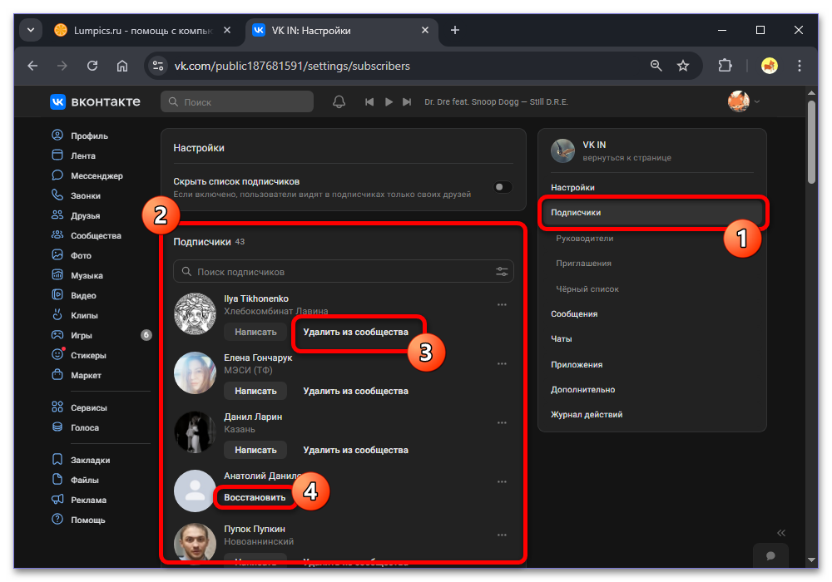Open Реклама in the sidebar
832x582 pixels.
(x=78, y=500)
